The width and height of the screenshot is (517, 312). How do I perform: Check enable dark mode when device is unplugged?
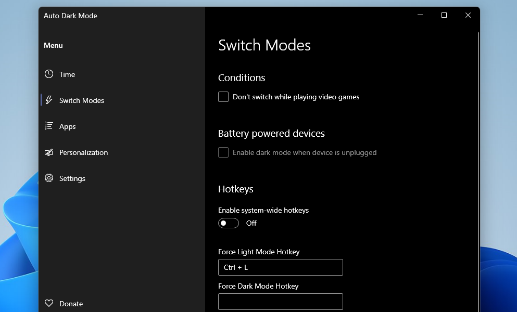(x=223, y=152)
